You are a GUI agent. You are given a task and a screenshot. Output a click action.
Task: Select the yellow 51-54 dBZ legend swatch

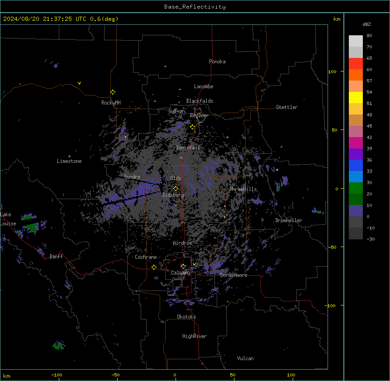[356, 97]
